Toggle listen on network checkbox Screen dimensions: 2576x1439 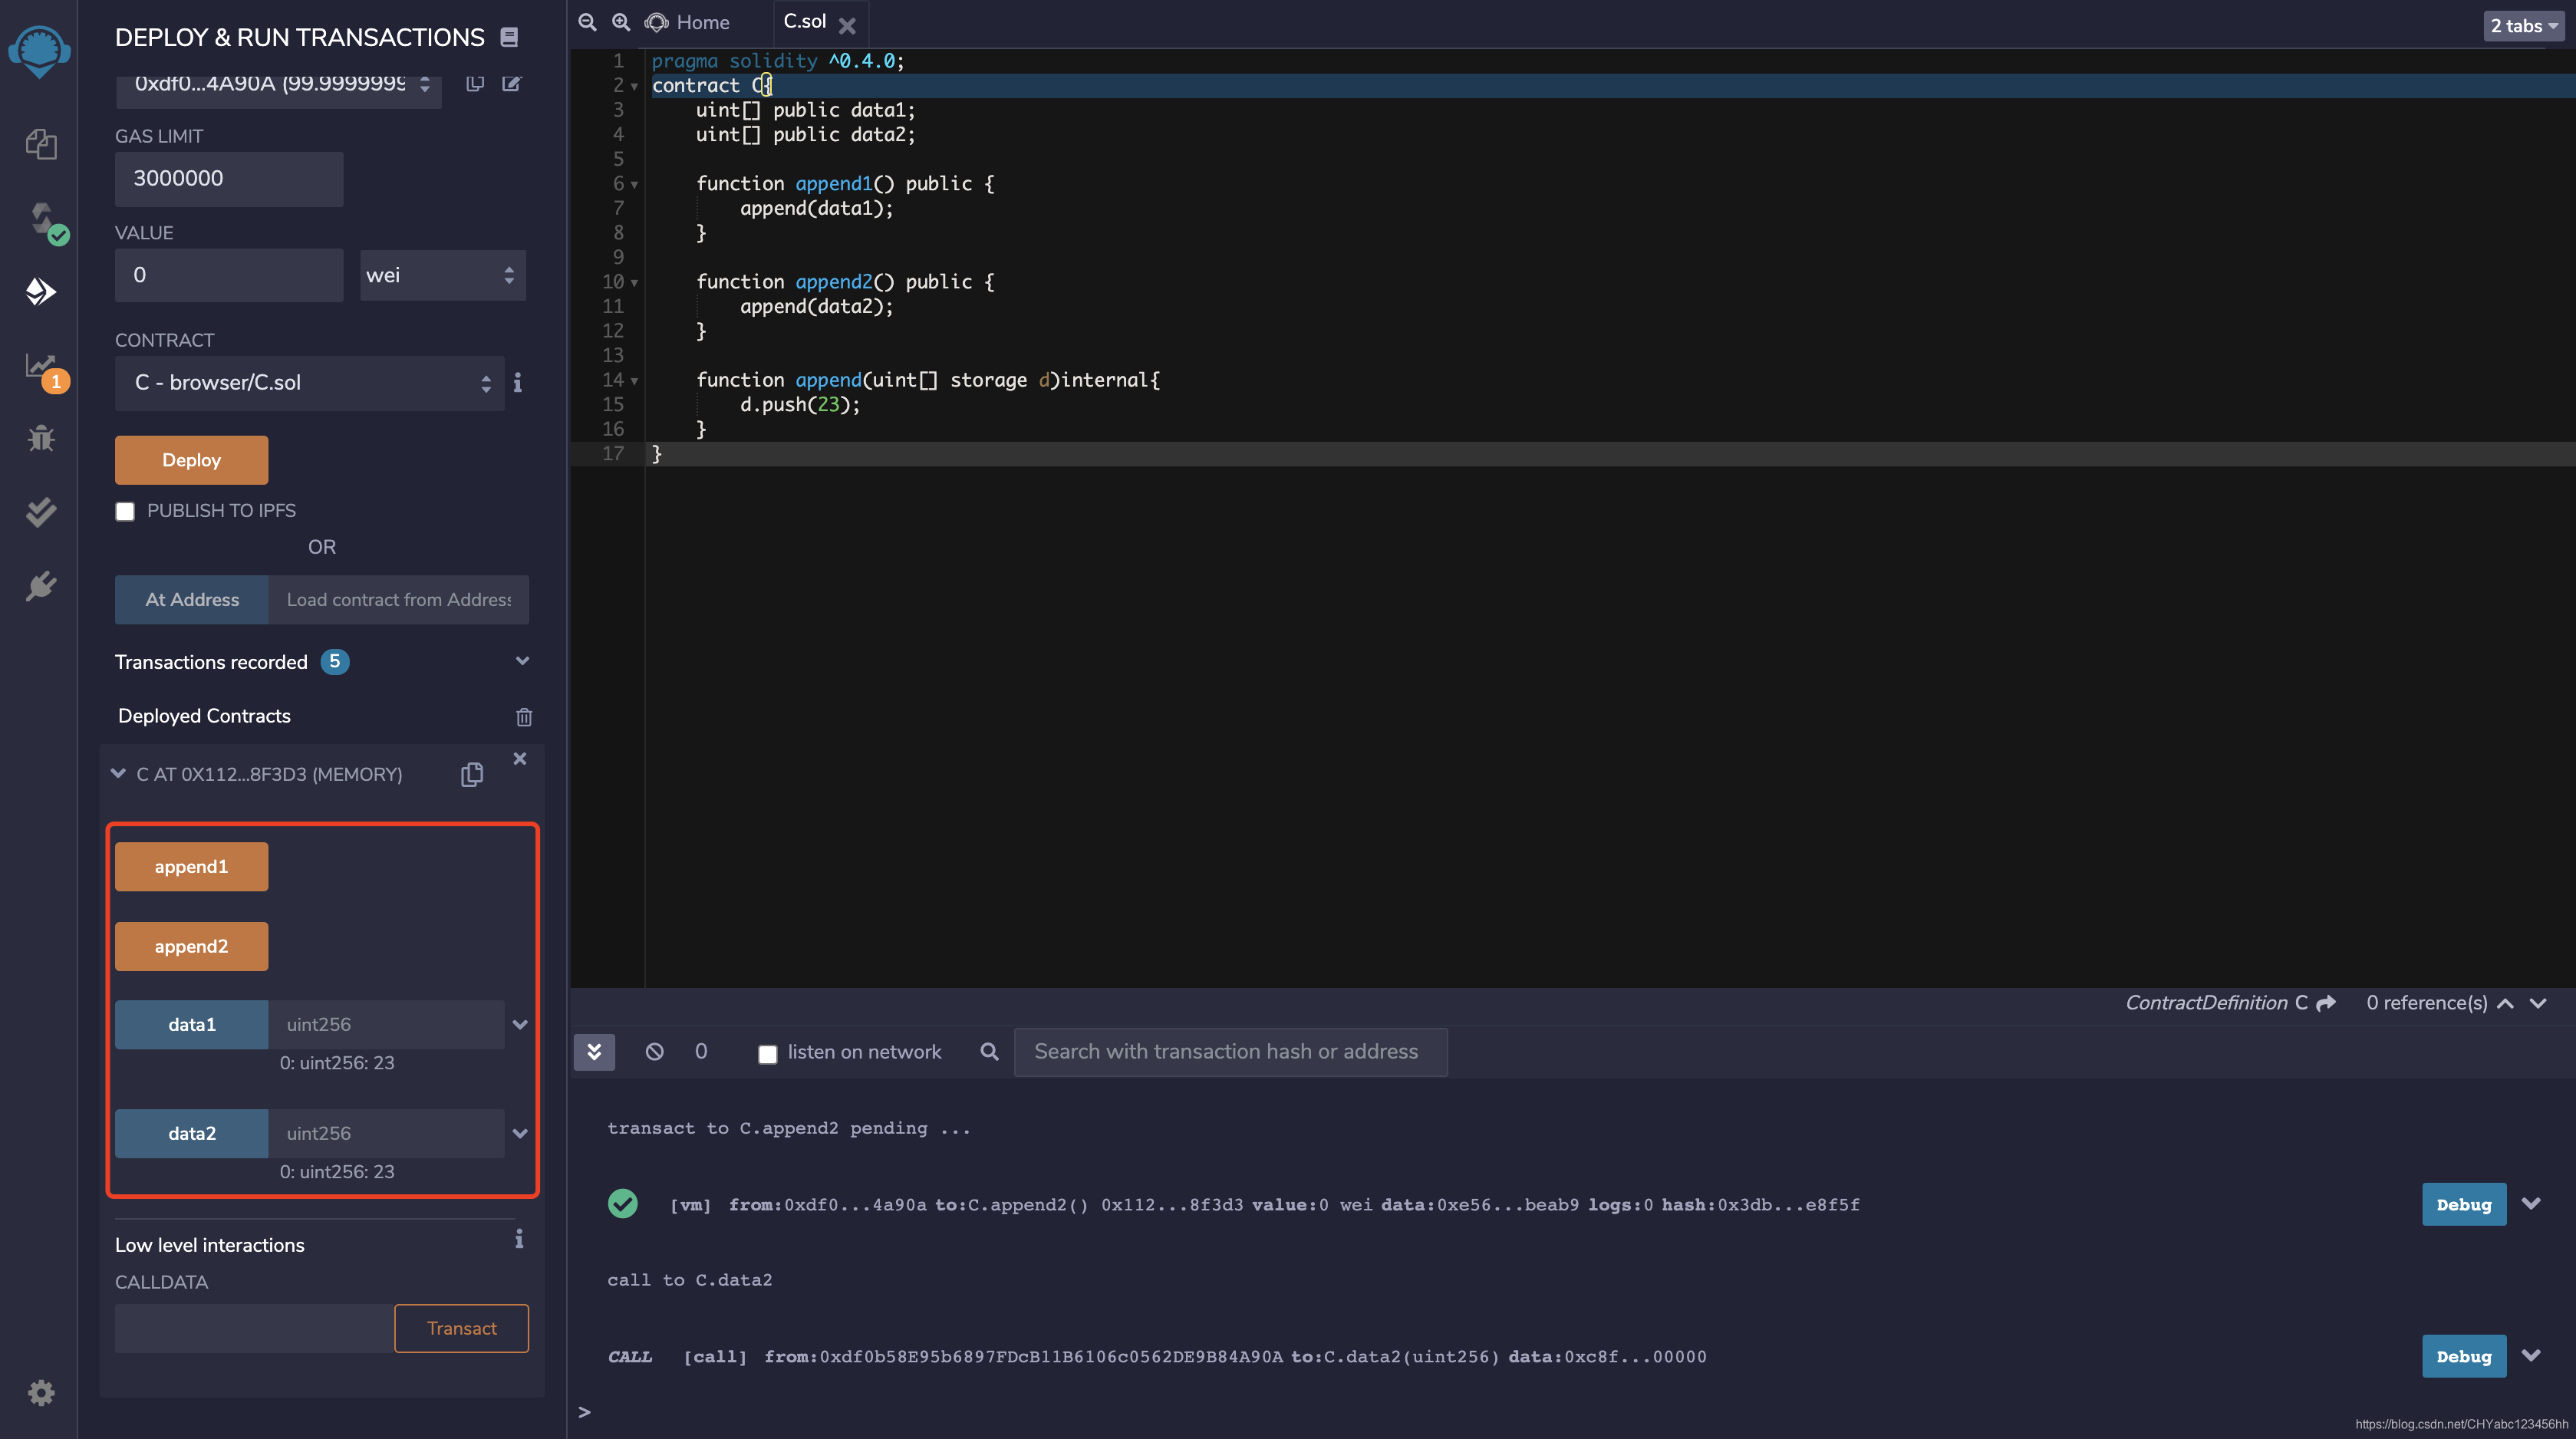767,1054
